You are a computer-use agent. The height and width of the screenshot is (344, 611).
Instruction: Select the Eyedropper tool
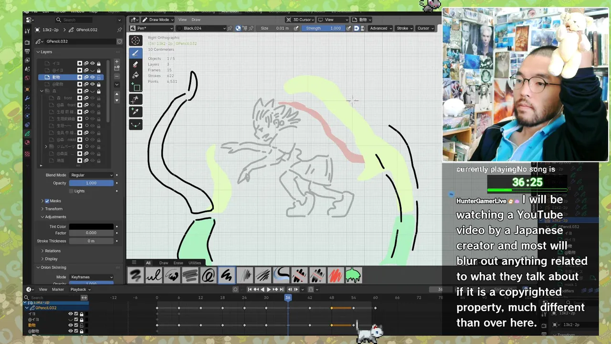136,112
